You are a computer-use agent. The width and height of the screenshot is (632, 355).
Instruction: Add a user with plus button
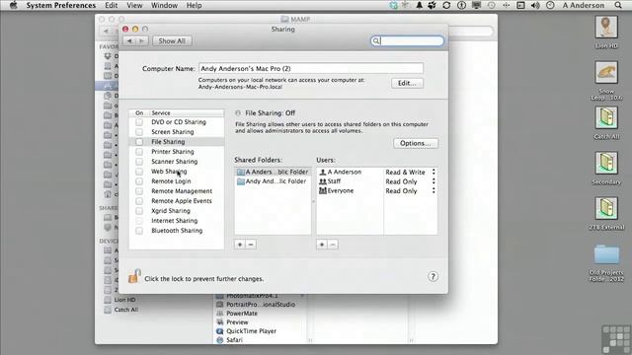point(322,245)
